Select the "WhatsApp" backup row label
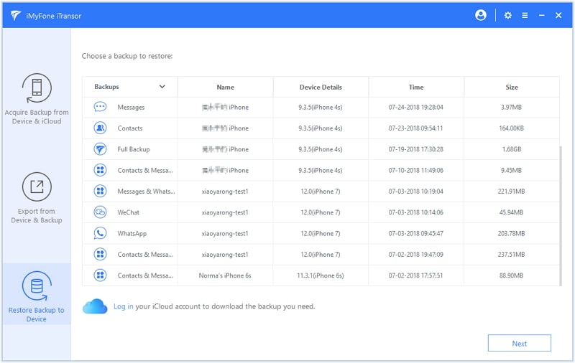This screenshot has height=363, width=575. pyautogui.click(x=132, y=233)
